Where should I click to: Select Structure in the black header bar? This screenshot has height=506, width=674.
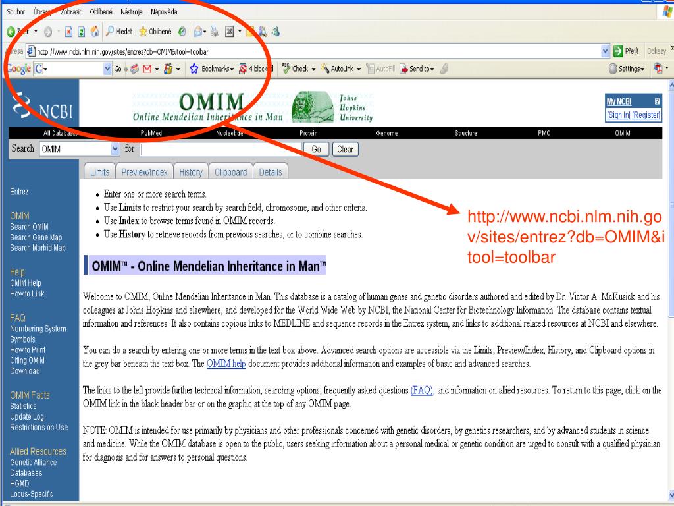(x=465, y=133)
